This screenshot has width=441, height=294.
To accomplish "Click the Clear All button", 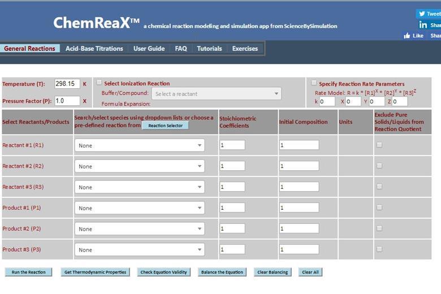I will pyautogui.click(x=310, y=272).
